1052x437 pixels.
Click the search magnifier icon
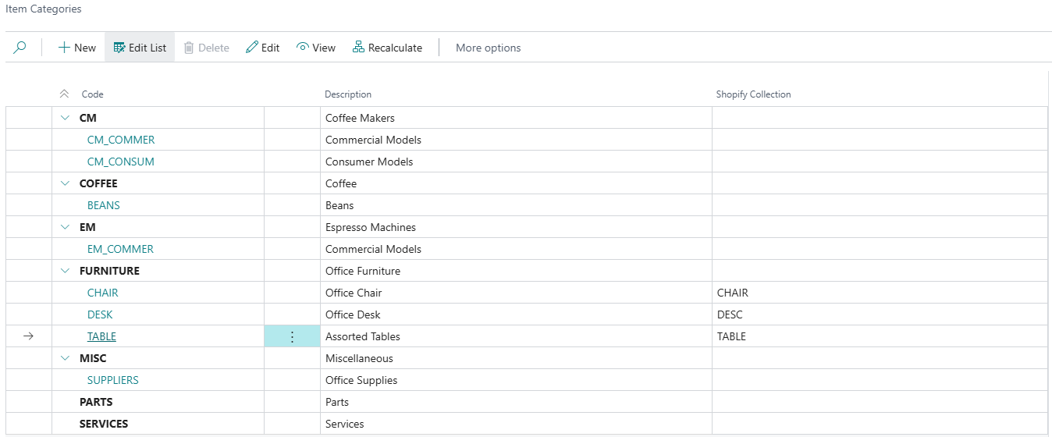[x=20, y=48]
